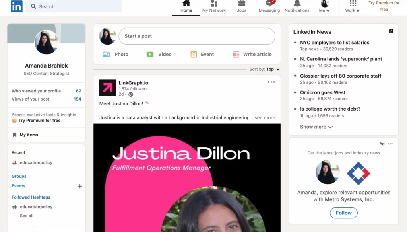This screenshot has width=407, height=232.
Task: Open the Sort by Top dropdown
Action: pos(272,69)
